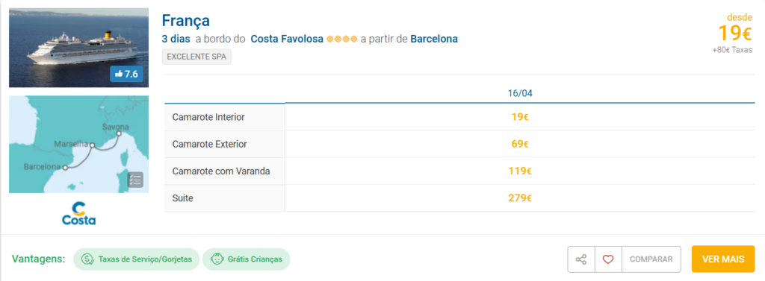
Task: Click the thumbs-up 7.6 rating badge
Action: 126,74
